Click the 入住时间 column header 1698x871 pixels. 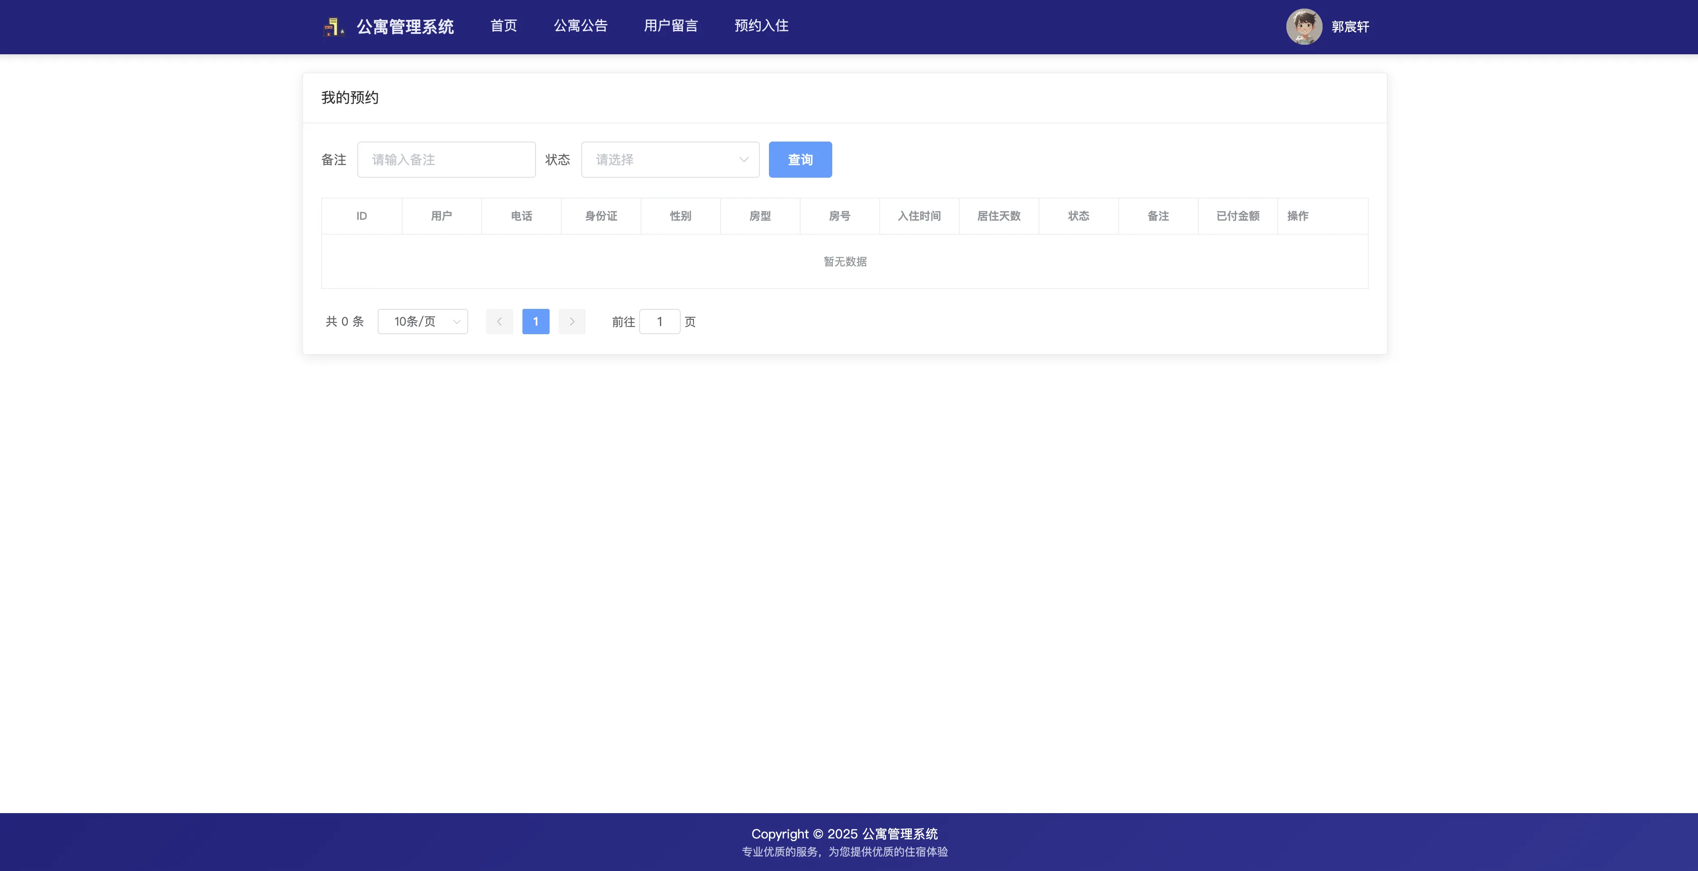coord(919,216)
